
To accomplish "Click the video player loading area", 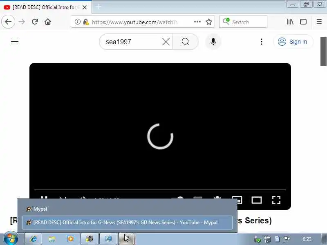I will pyautogui.click(x=160, y=136).
